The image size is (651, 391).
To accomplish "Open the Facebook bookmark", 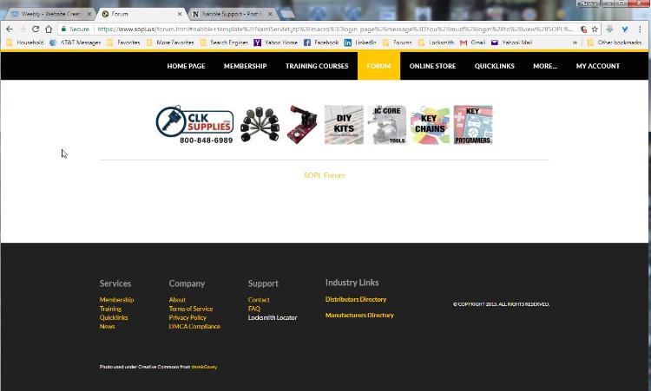I will pyautogui.click(x=321, y=42).
